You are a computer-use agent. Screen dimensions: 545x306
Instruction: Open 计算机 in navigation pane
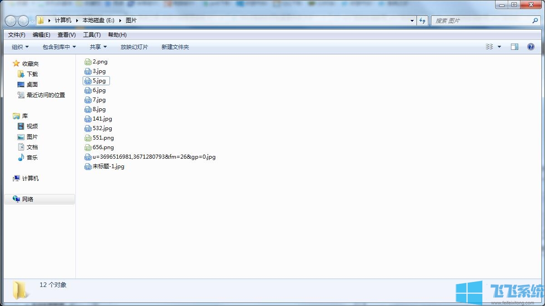tap(30, 178)
